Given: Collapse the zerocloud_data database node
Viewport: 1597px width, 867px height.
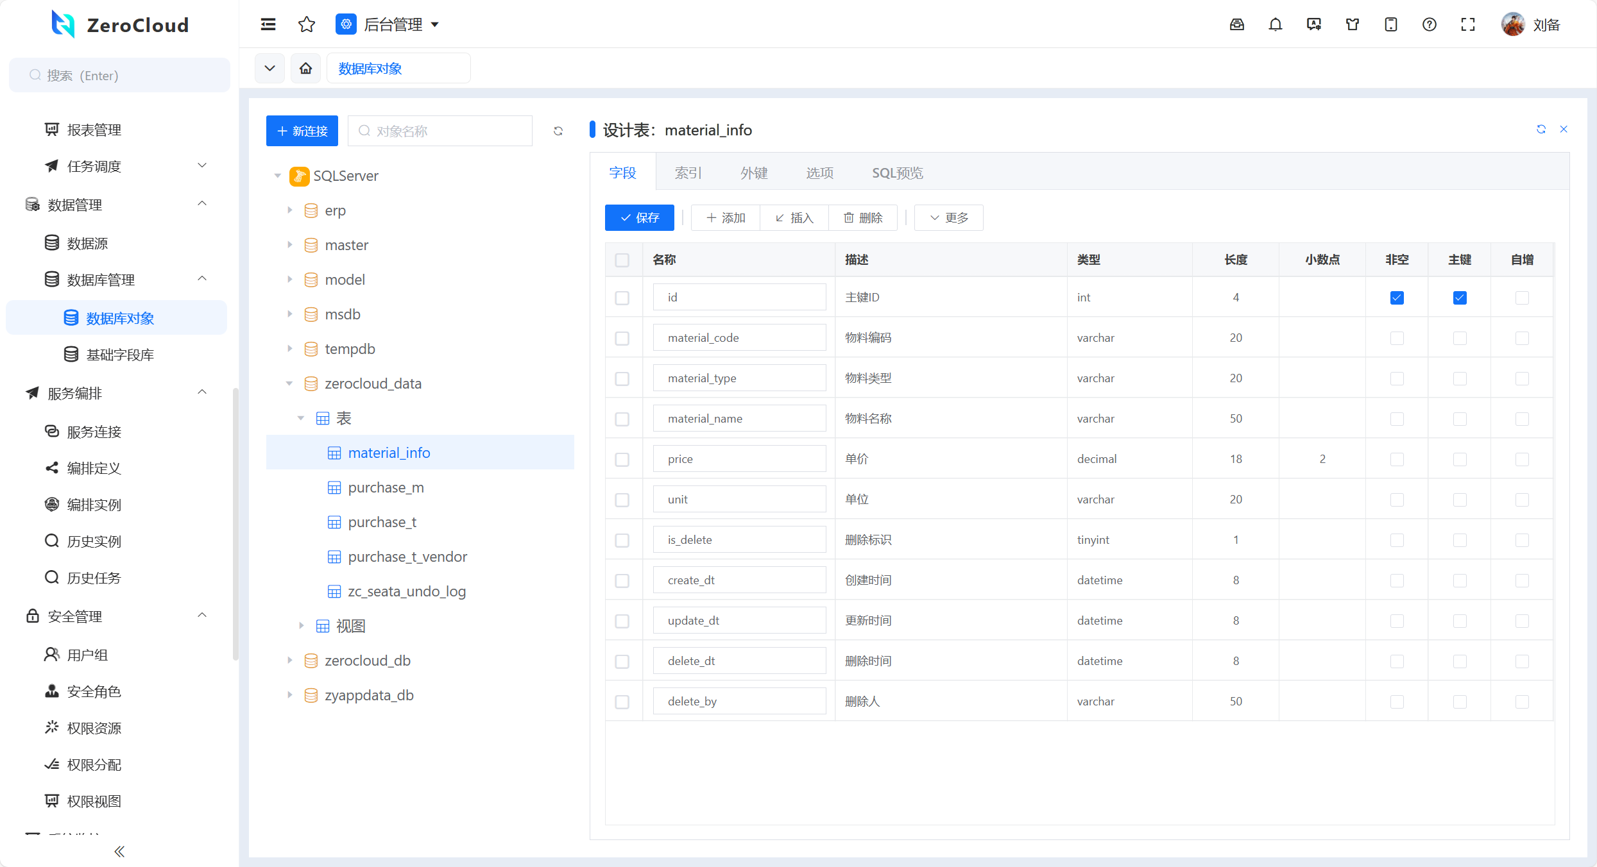Looking at the screenshot, I should click(289, 383).
